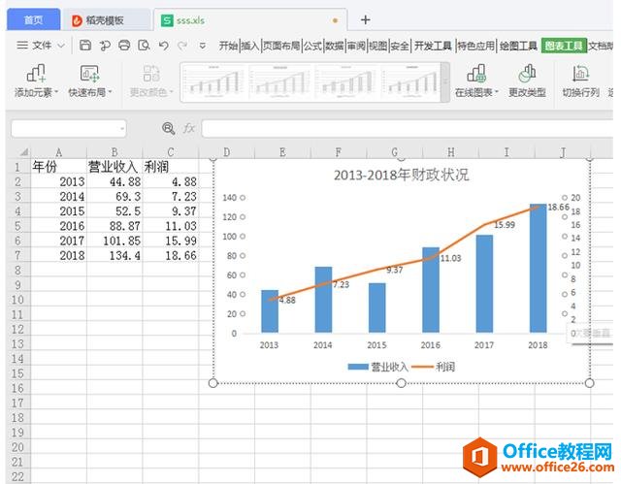Click the 营业收入 legend entry
The width and height of the screenshot is (621, 484).
377,367
